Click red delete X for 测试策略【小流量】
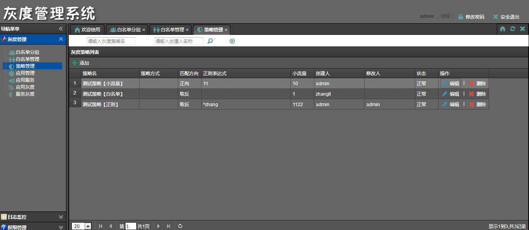 (x=472, y=83)
